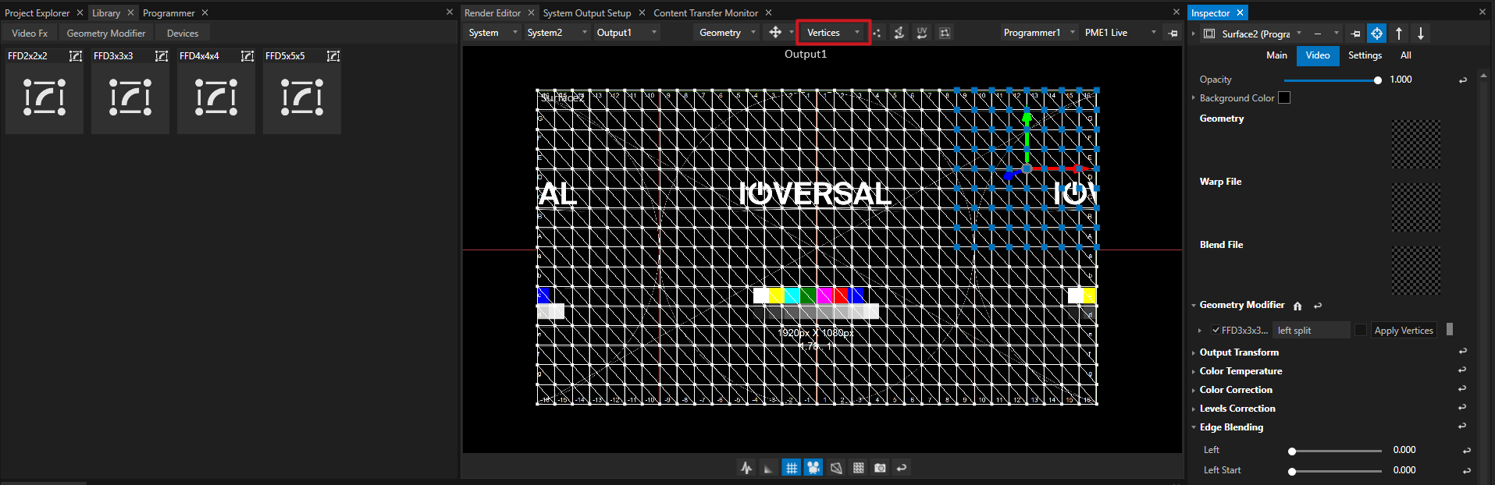Open the Geometry dropdown in Render Editor
The width and height of the screenshot is (1495, 485).
click(727, 33)
